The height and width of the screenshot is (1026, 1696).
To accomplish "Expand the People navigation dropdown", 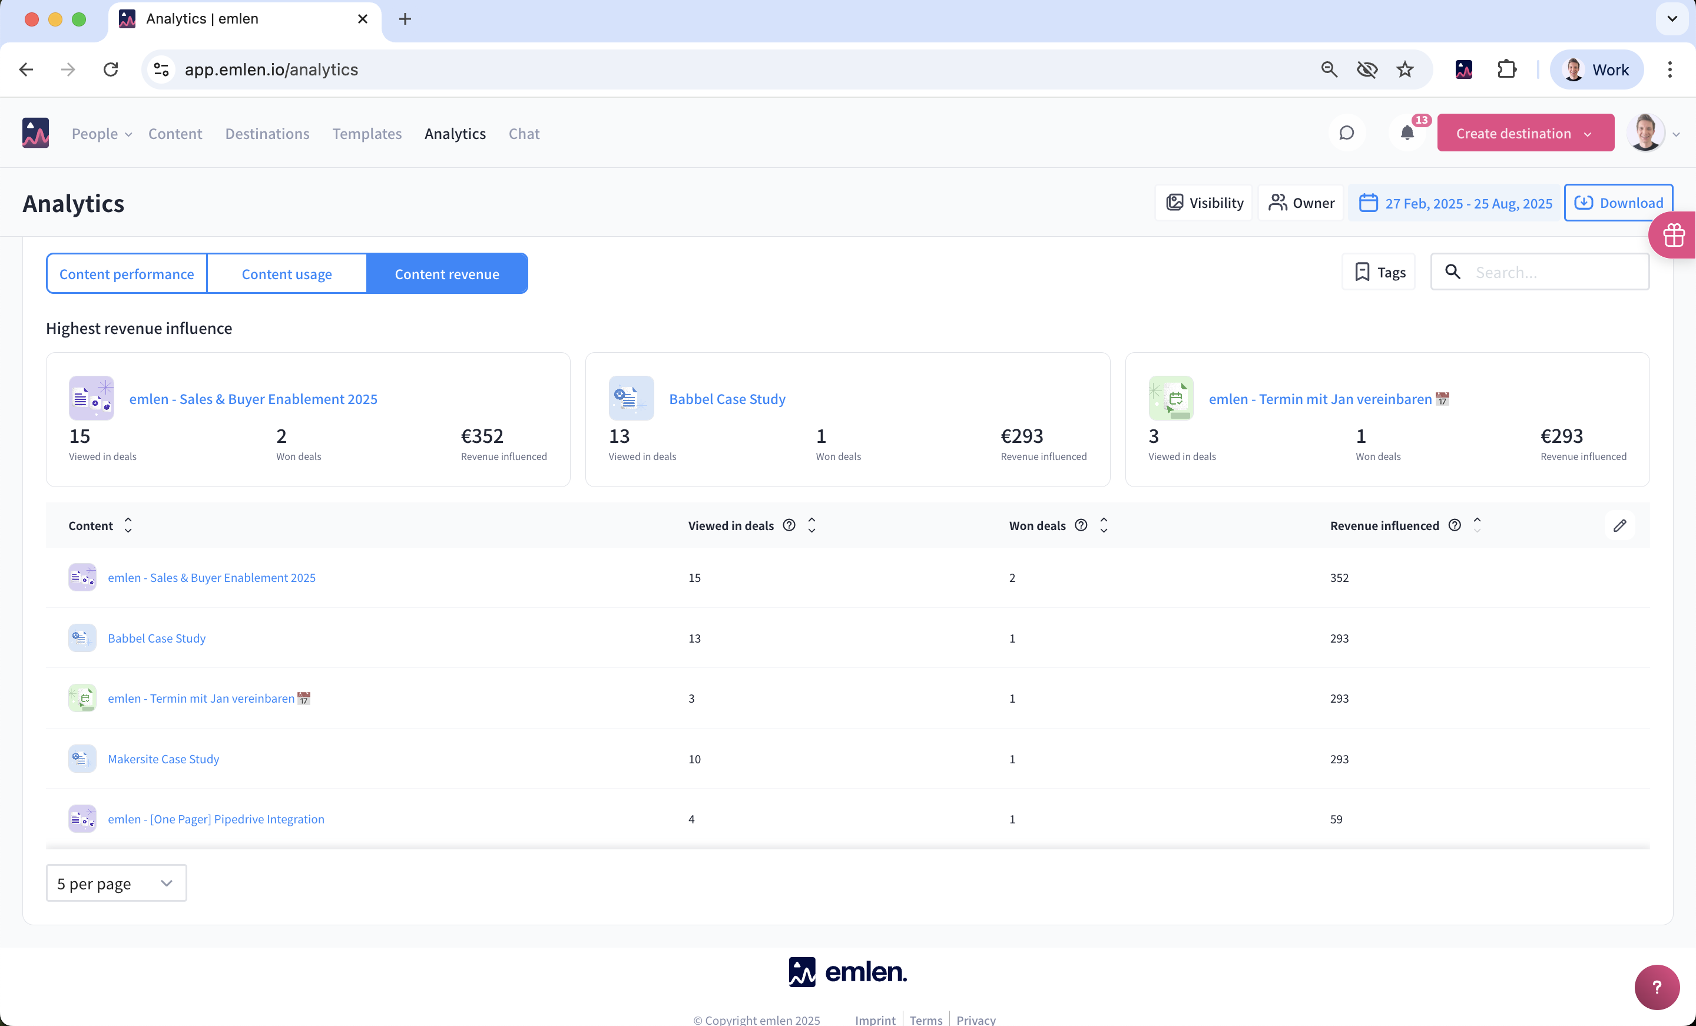I will click(101, 134).
